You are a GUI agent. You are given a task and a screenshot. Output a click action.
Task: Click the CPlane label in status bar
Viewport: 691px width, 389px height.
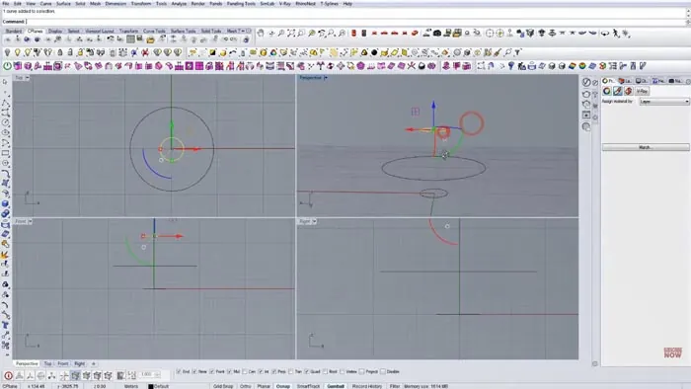[x=10, y=386]
